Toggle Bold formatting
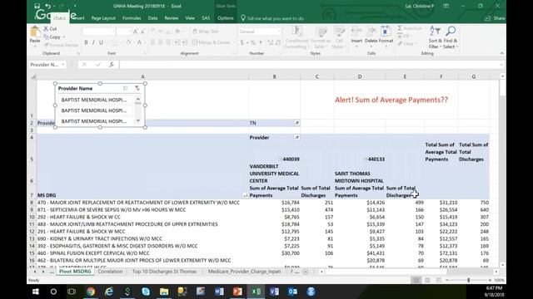 point(86,42)
